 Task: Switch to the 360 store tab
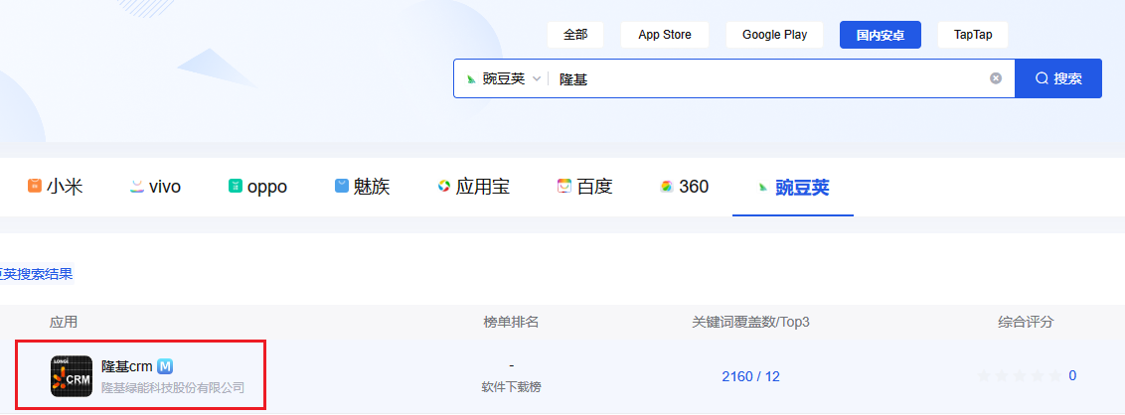[685, 187]
